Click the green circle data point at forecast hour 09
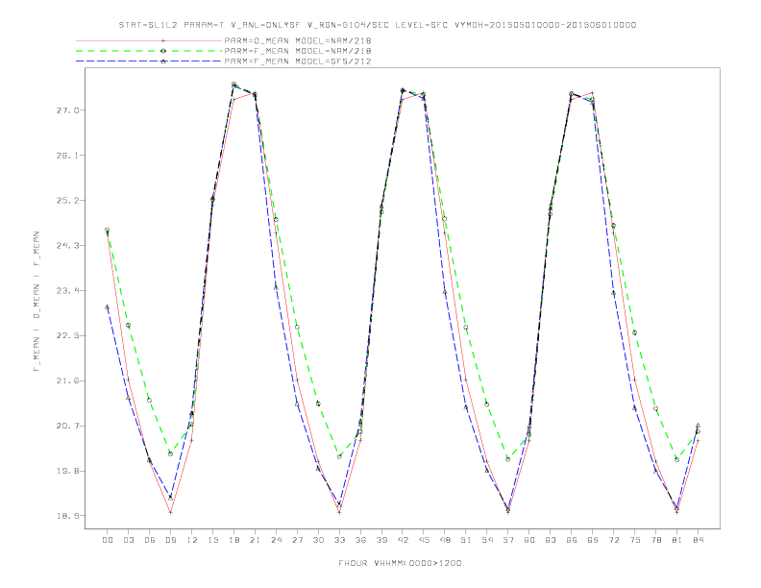761x588 pixels. pos(170,453)
